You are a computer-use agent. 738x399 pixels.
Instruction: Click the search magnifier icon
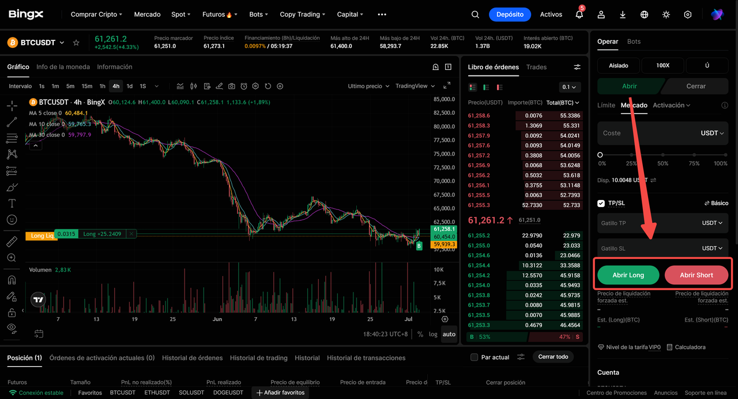pos(475,14)
